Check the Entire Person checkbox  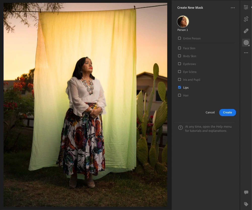coord(179,38)
